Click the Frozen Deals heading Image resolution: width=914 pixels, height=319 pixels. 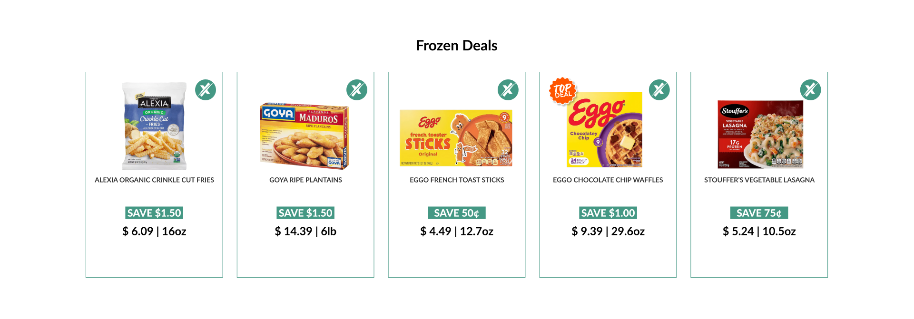457,46
